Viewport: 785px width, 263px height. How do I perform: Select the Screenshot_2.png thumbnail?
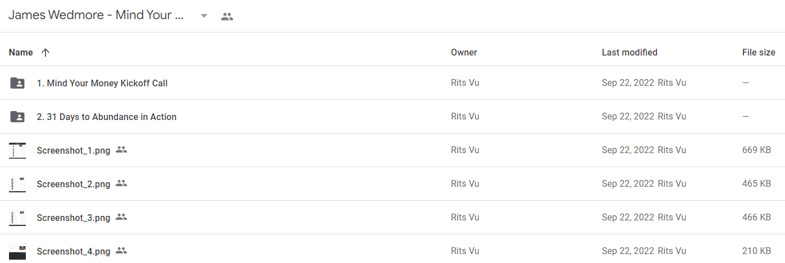tap(17, 184)
